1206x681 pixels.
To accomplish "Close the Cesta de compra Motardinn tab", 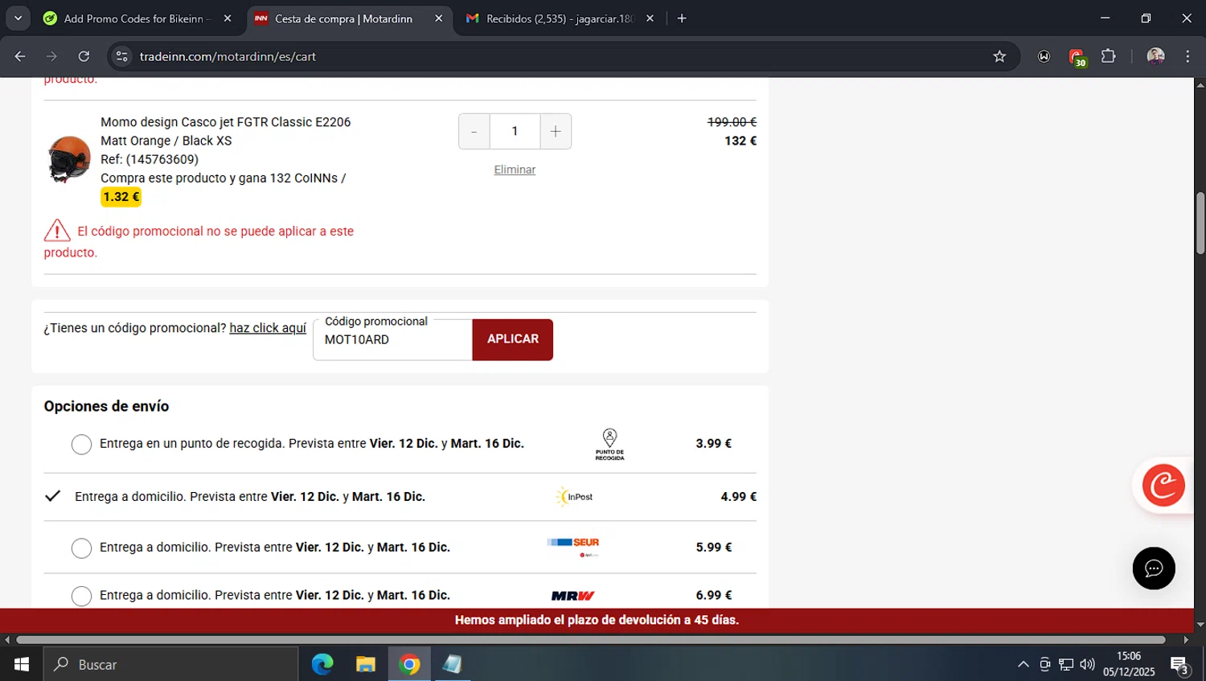I will pyautogui.click(x=438, y=18).
